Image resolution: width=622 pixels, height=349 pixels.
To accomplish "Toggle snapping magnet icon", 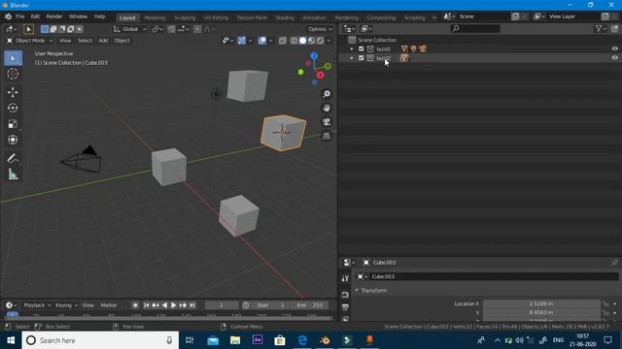I will [171, 29].
